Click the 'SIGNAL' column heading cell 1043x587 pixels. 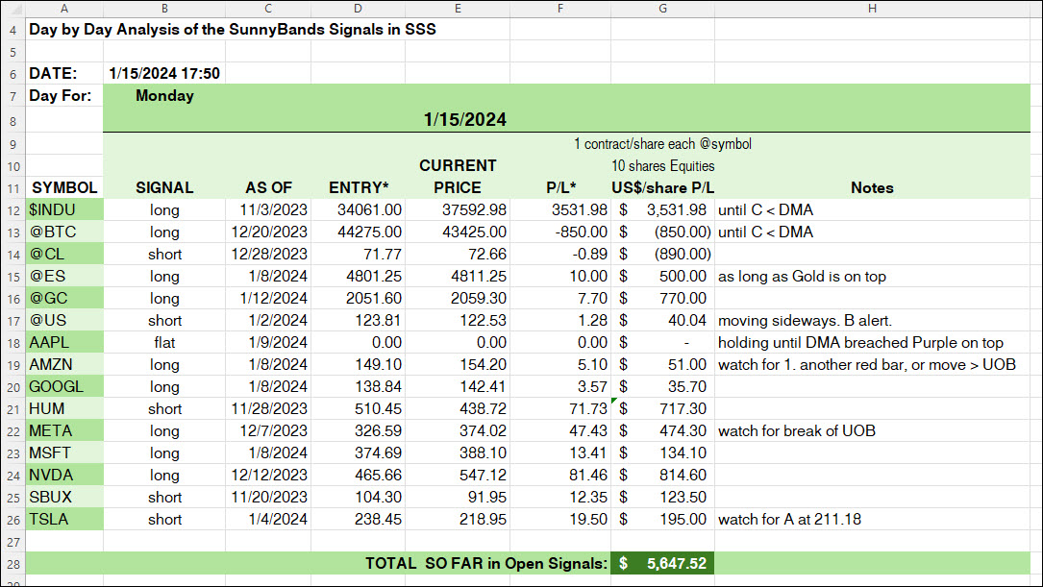[x=164, y=187]
